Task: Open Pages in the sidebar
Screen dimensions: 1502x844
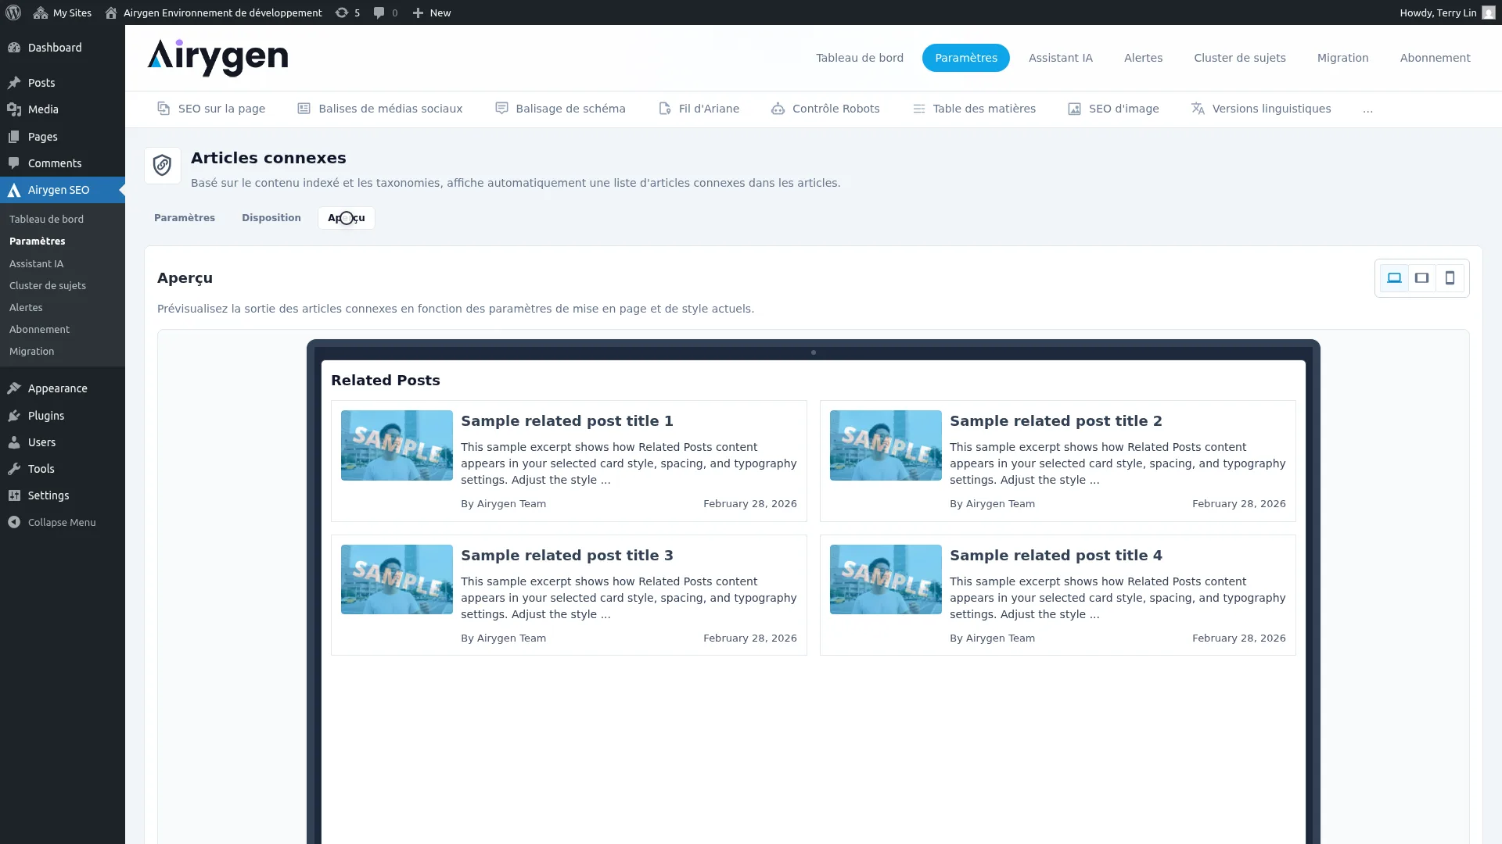Action: click(x=63, y=137)
